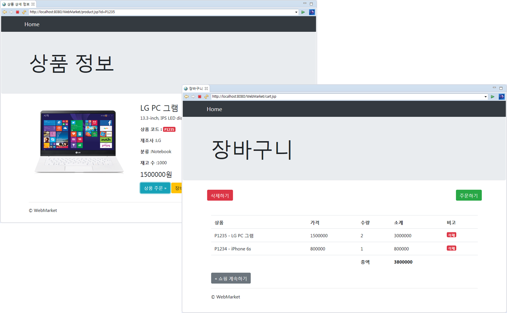Click back arrow in product browser toolbar

5,12
